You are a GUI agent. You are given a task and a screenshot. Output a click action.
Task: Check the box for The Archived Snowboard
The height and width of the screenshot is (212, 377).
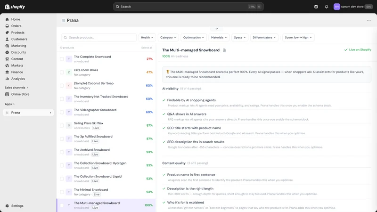click(62, 152)
